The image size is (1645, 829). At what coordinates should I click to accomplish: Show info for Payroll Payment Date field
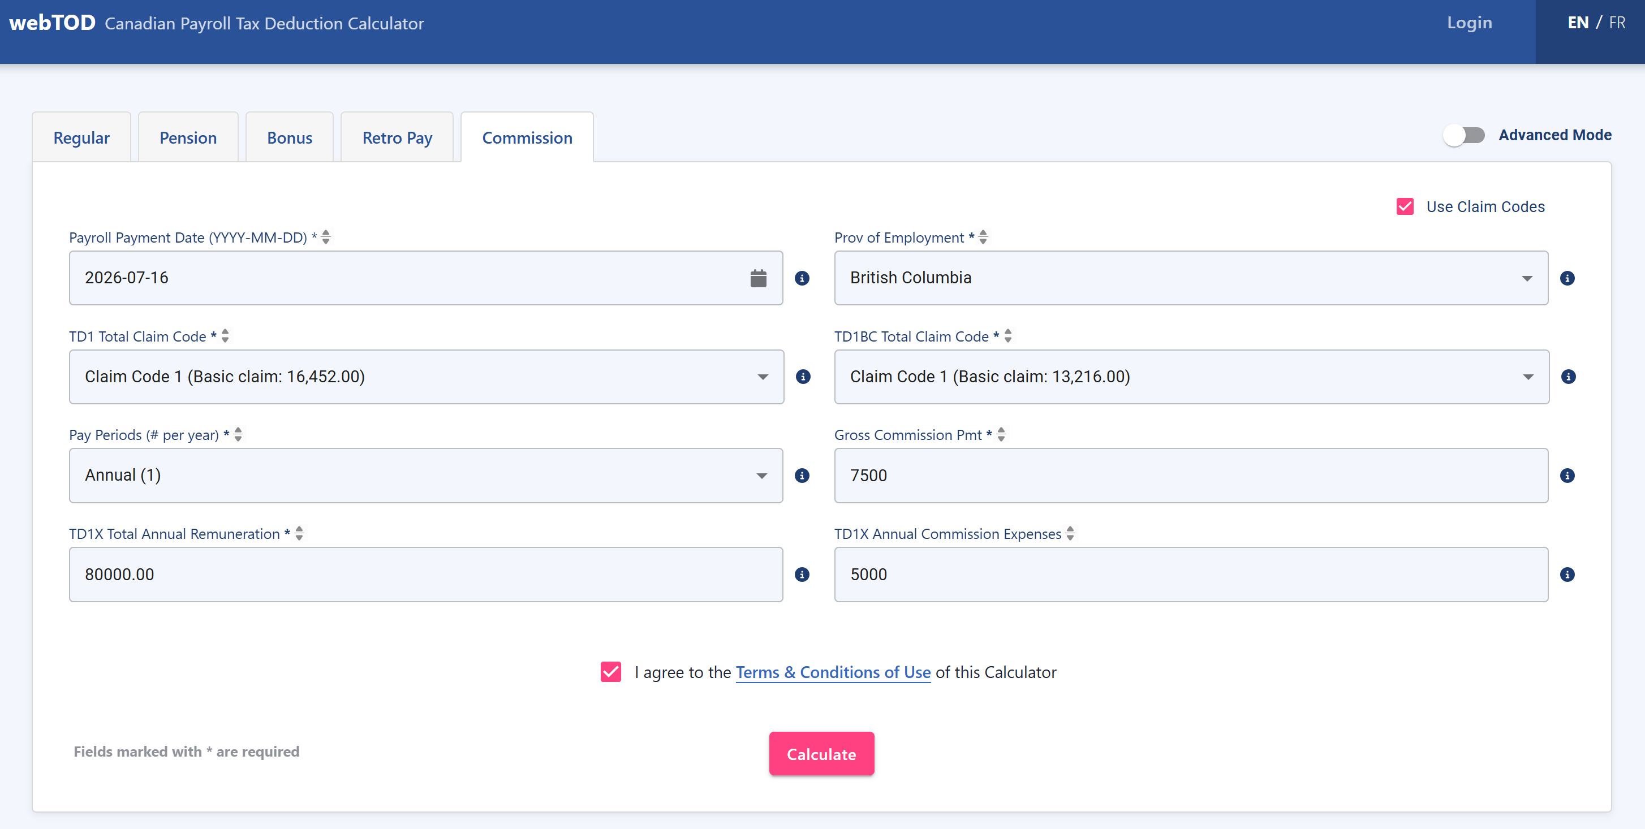coord(802,278)
